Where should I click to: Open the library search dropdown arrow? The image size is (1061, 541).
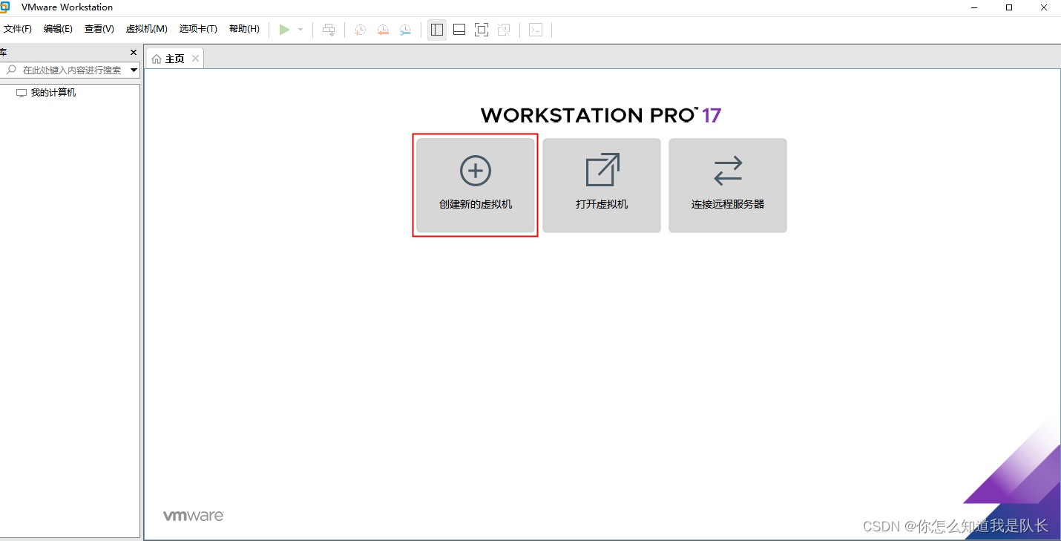click(x=134, y=70)
